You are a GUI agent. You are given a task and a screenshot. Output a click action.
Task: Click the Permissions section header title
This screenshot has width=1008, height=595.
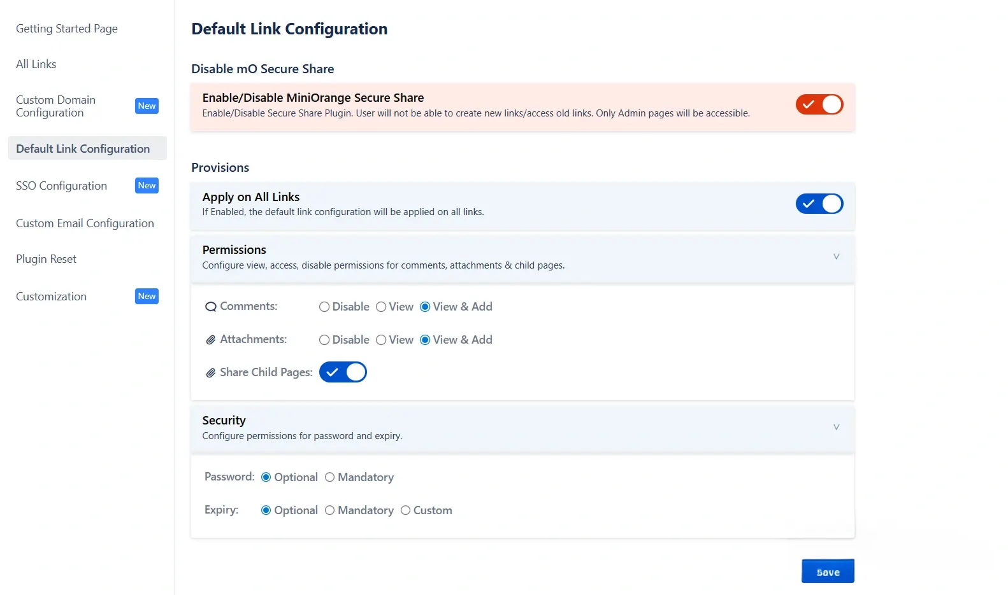tap(234, 250)
